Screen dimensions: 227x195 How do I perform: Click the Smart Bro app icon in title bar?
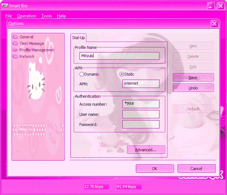tap(4, 6)
